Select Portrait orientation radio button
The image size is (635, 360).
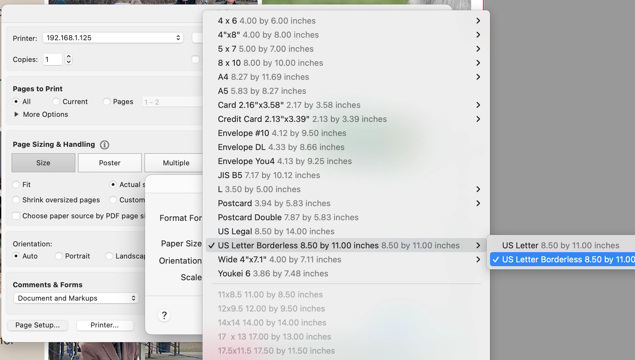point(59,256)
